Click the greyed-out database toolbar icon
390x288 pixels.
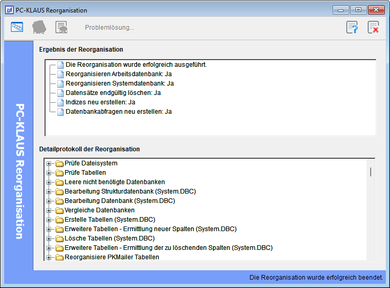click(x=39, y=27)
